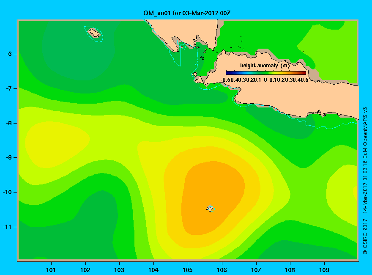Click latitude label -7
This screenshot has width=372, height=275.
pyautogui.click(x=9, y=88)
